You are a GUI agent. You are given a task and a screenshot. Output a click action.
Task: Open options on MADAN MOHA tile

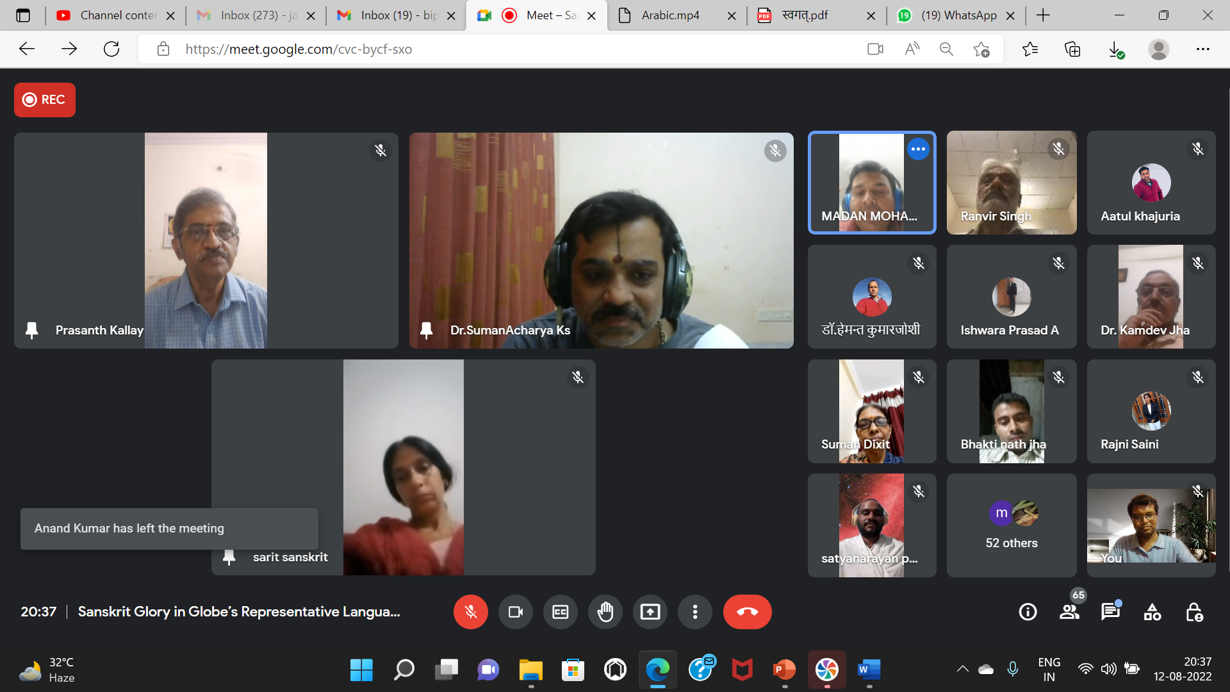918,149
